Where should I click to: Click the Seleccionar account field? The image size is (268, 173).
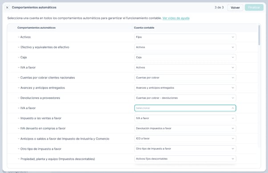pyautogui.click(x=185, y=108)
